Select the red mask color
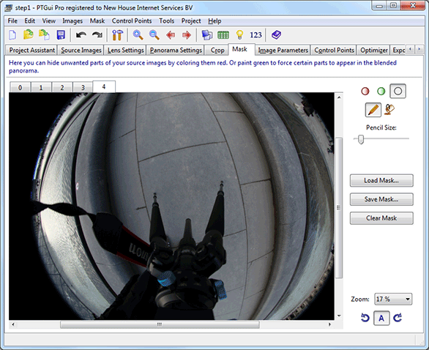This screenshot has width=429, height=350. pyautogui.click(x=365, y=91)
